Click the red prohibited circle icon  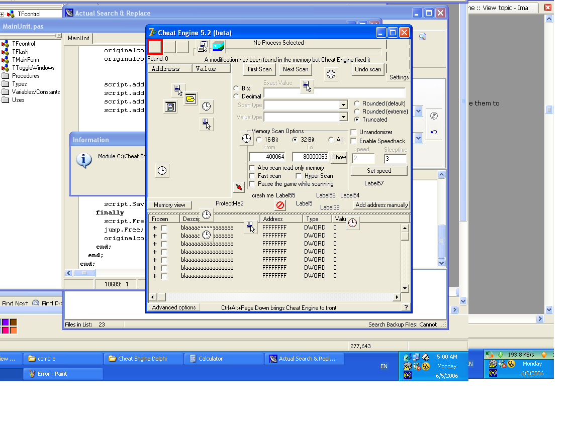click(280, 205)
